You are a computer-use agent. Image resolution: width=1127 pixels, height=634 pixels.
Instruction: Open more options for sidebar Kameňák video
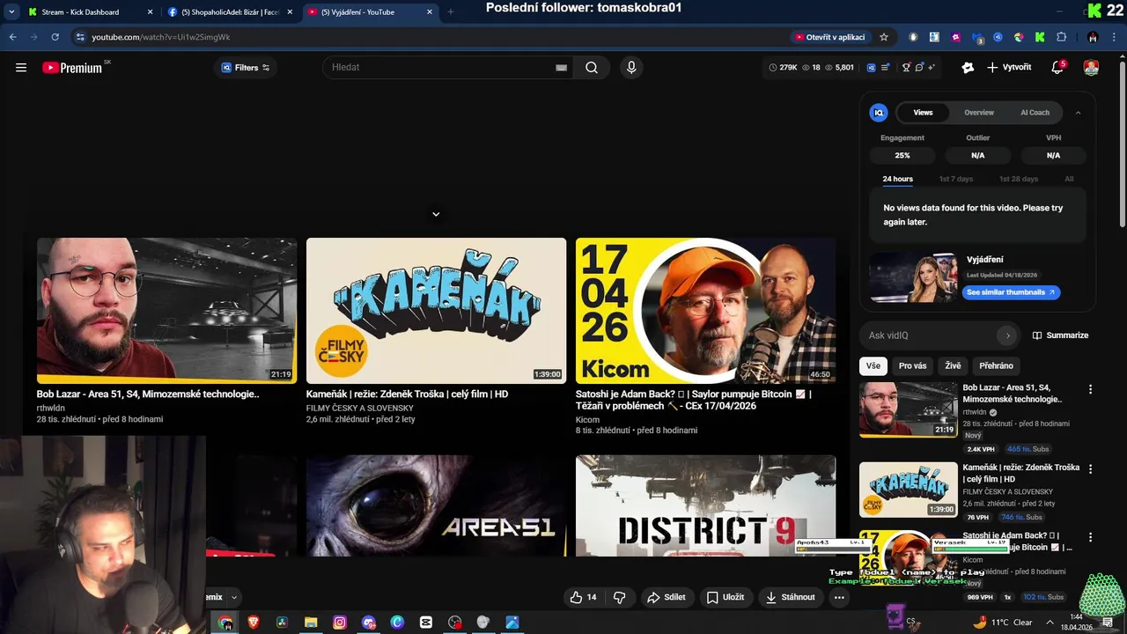point(1090,469)
